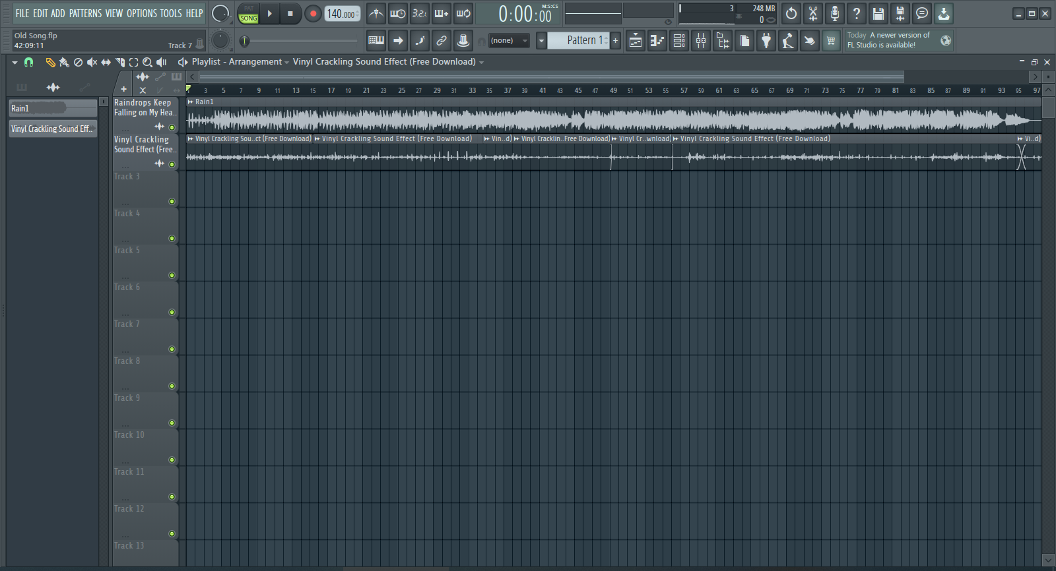The width and height of the screenshot is (1056, 571).
Task: Open the Piano roll window
Action: click(657, 41)
